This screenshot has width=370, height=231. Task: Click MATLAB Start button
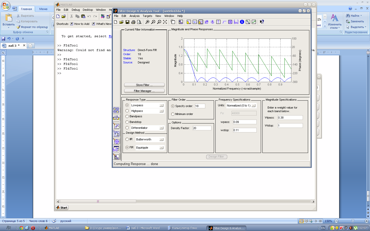(x=62, y=208)
